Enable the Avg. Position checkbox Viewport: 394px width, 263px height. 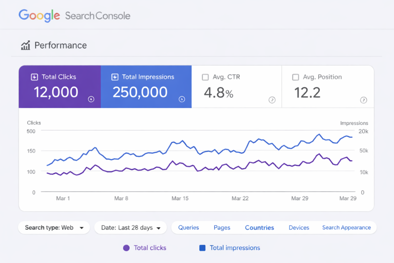coord(295,77)
